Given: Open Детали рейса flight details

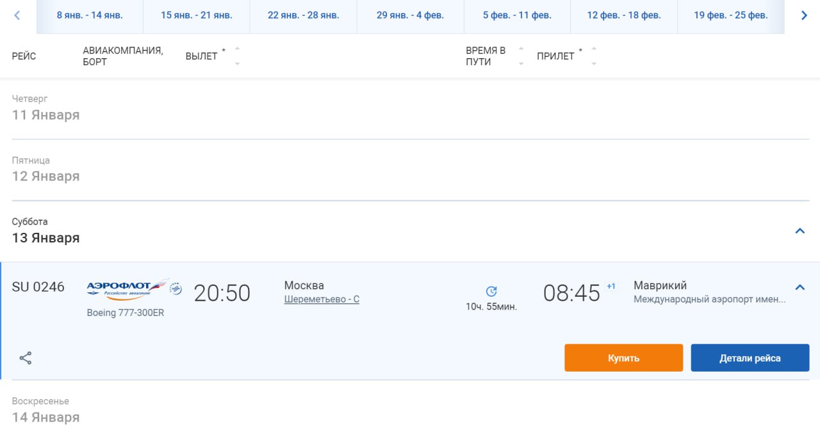Looking at the screenshot, I should click(750, 358).
